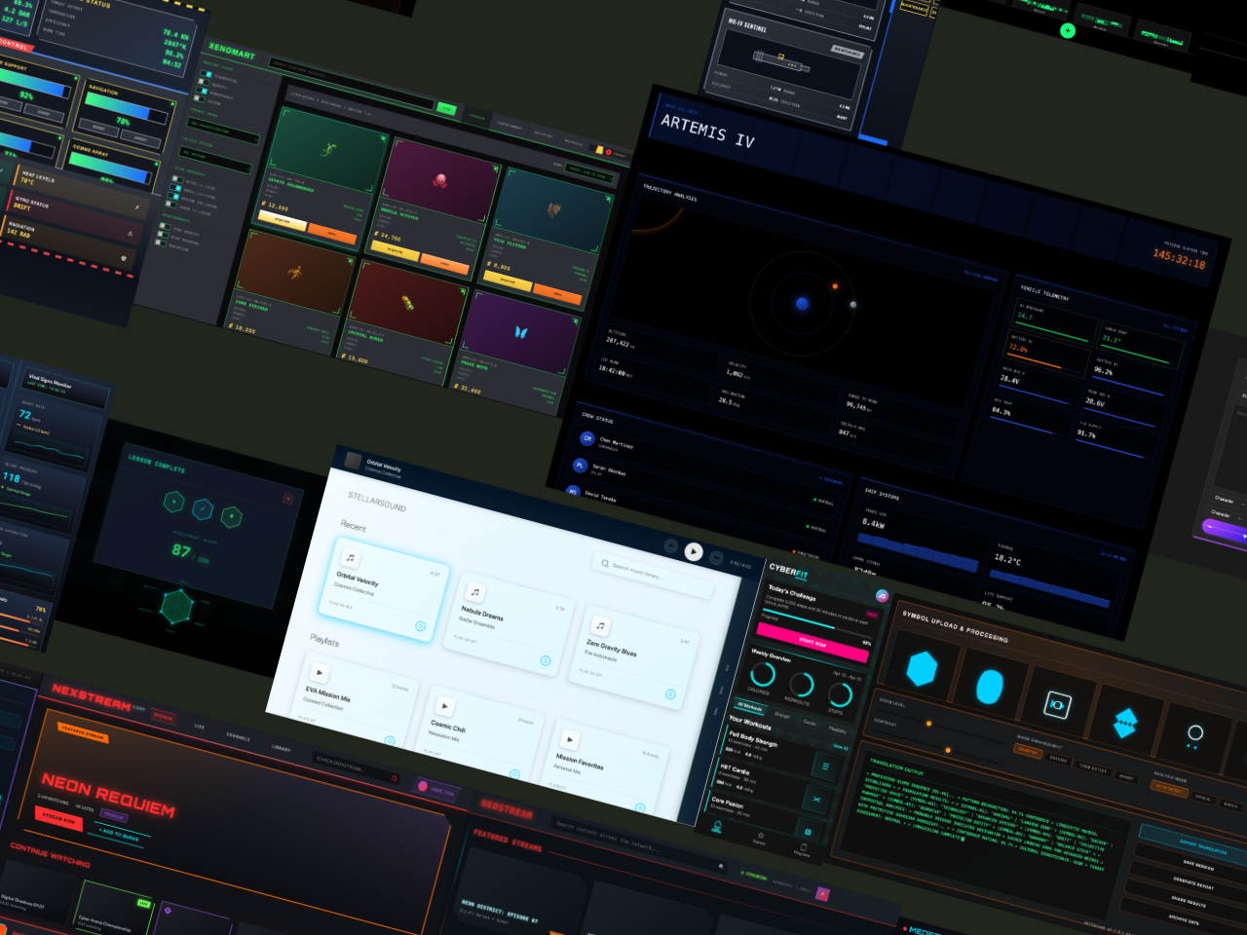
Task: Click the disc icon on the Cosmic Chill card
Action: [514, 773]
